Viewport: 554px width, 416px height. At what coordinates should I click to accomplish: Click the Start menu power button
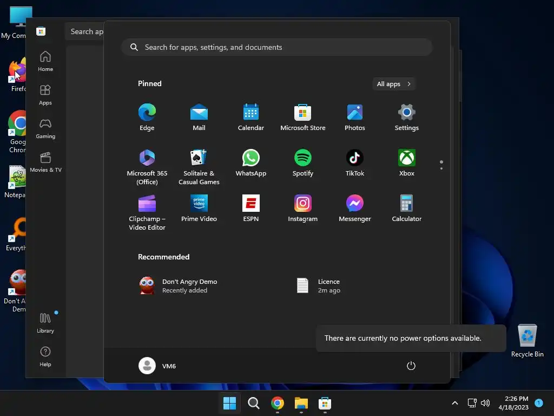411,366
